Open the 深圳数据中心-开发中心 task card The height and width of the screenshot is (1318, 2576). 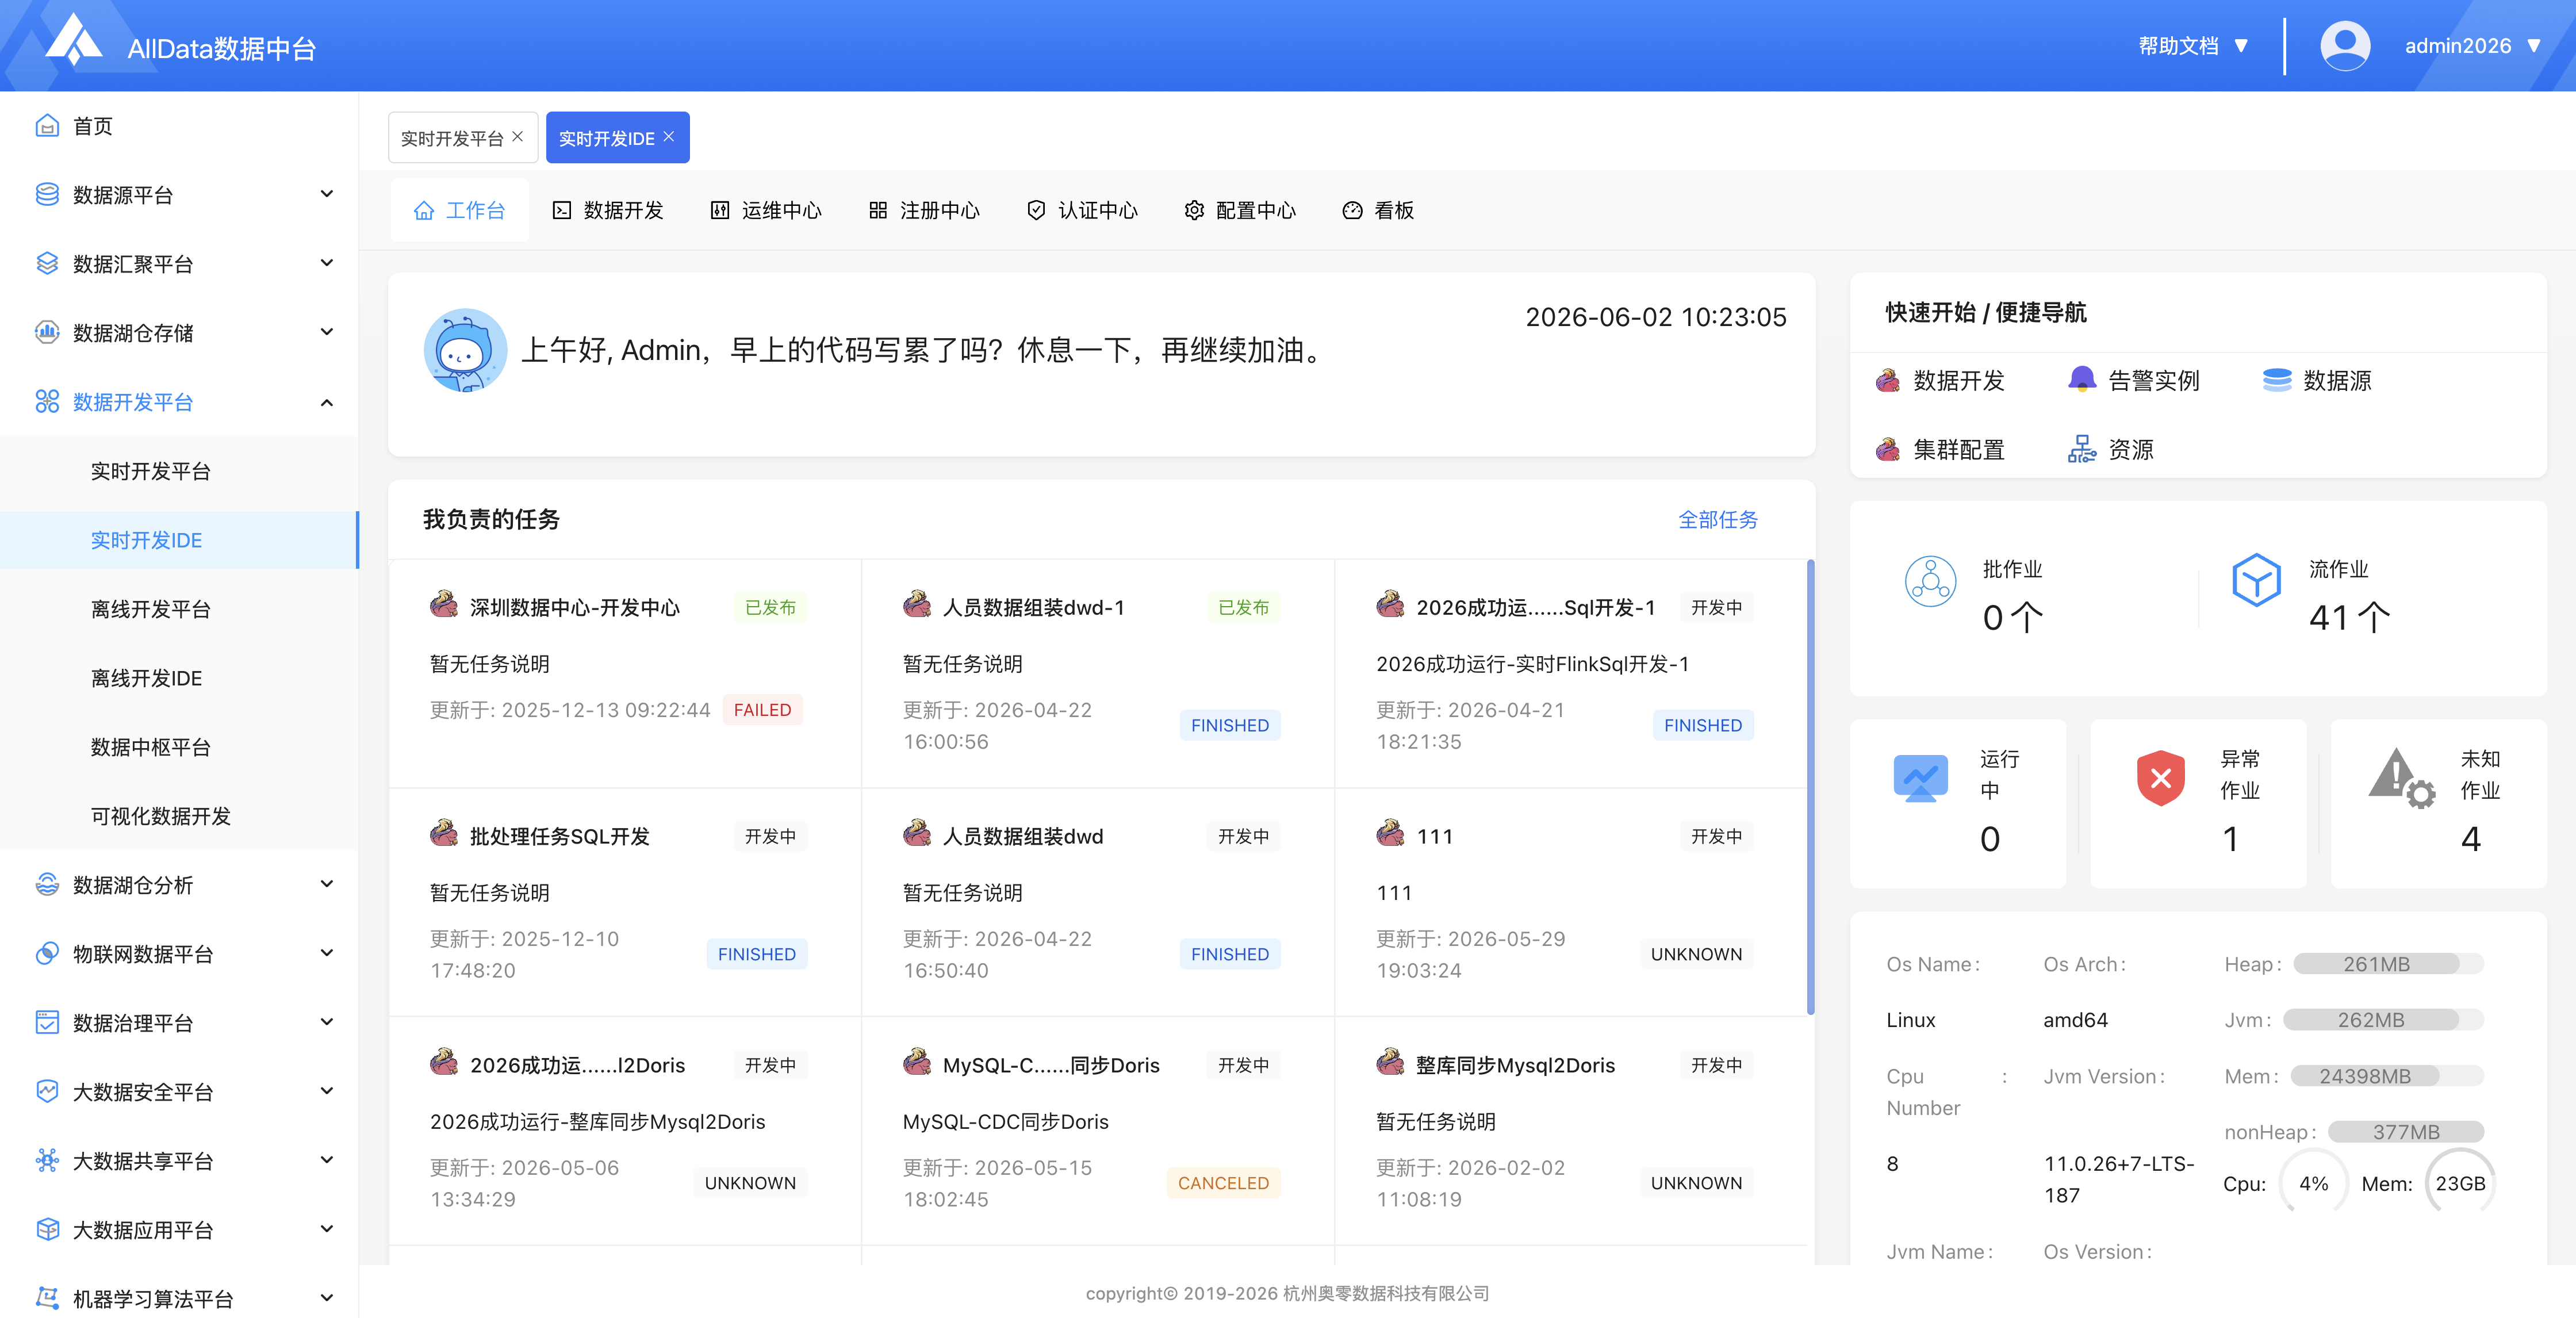(625, 673)
